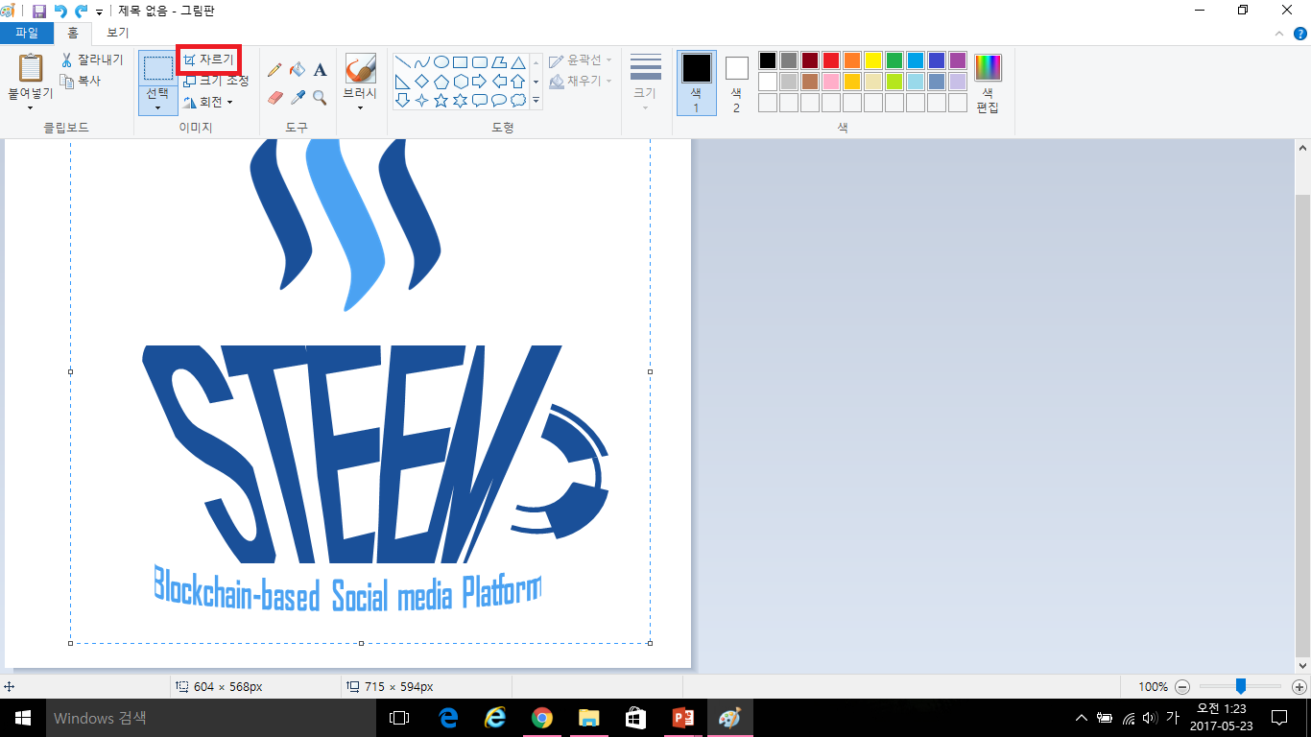
Task: Click the Cut (잘라내기) button
Action: [x=91, y=59]
